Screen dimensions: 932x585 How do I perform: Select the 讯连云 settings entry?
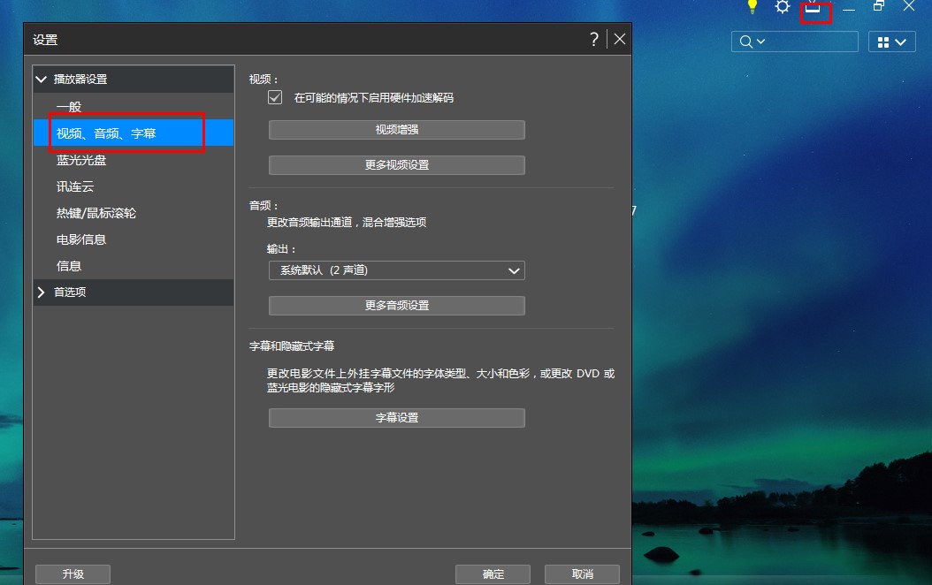click(x=74, y=186)
